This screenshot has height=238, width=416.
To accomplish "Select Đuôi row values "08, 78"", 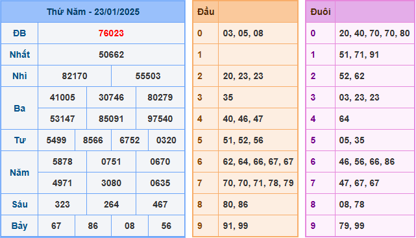I will point(352,205).
